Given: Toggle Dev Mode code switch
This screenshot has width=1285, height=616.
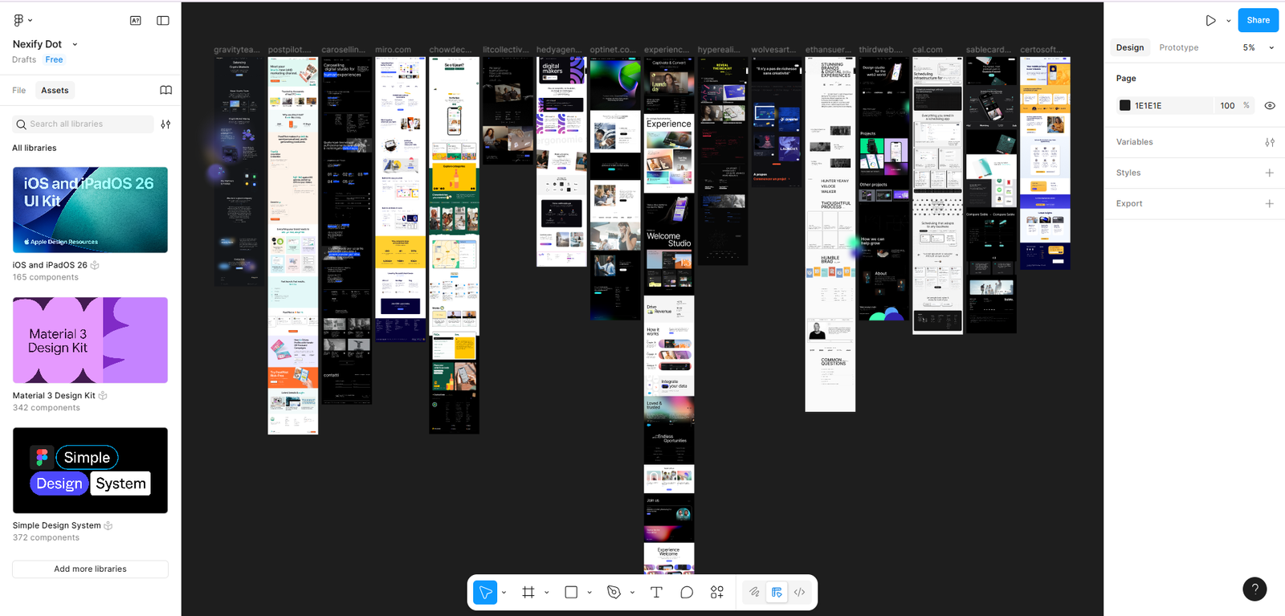Looking at the screenshot, I should tap(800, 593).
